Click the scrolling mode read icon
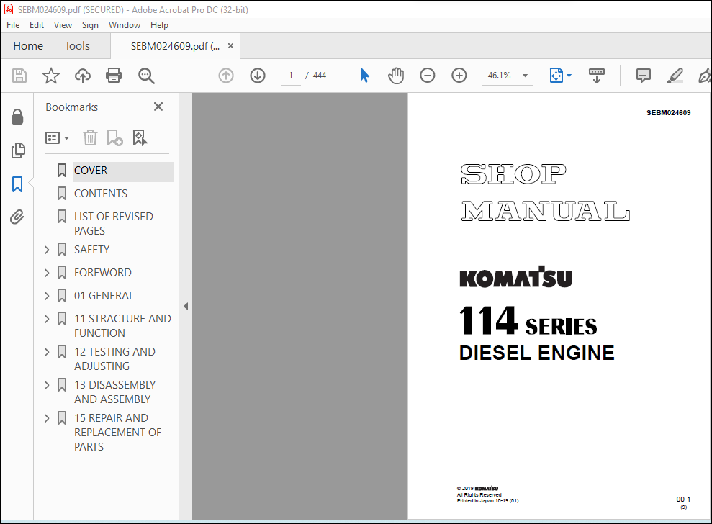Image resolution: width=712 pixels, height=524 pixels. pos(597,76)
